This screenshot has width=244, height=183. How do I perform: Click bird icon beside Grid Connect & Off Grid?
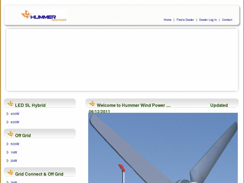point(10,172)
